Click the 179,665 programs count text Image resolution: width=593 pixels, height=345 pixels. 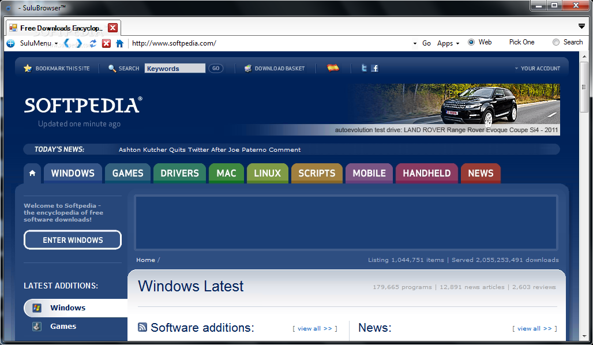pyautogui.click(x=402, y=287)
